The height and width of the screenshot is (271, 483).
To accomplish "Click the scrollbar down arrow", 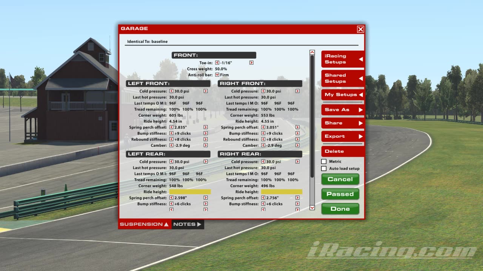I will pos(312,207).
